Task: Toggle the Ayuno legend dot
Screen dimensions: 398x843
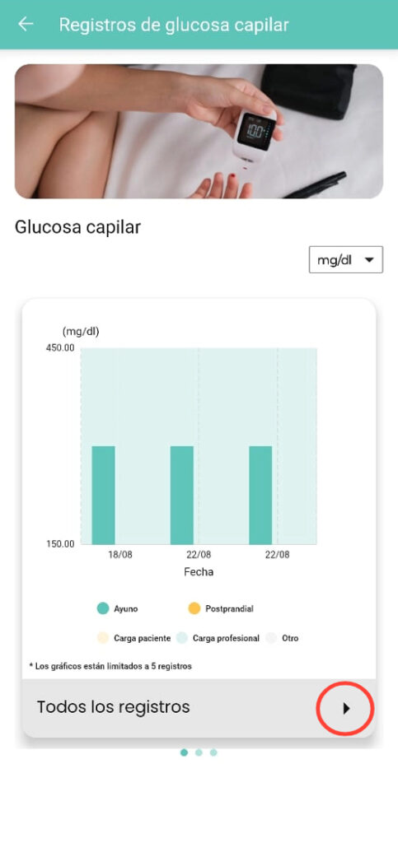Action: (x=103, y=608)
